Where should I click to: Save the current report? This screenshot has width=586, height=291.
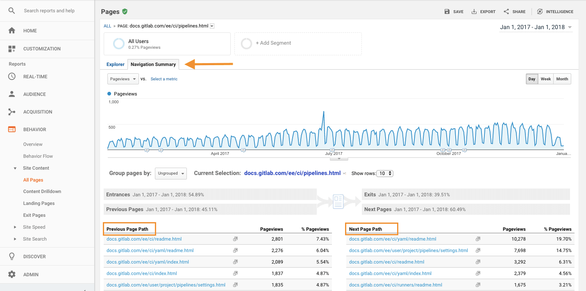(x=454, y=11)
